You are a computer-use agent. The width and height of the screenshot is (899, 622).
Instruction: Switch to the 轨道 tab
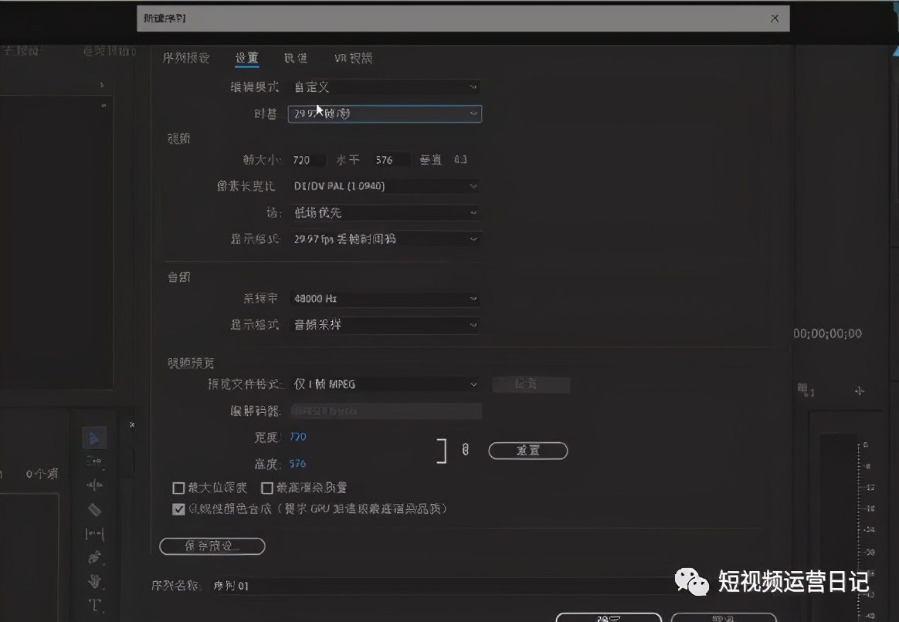[x=296, y=57]
